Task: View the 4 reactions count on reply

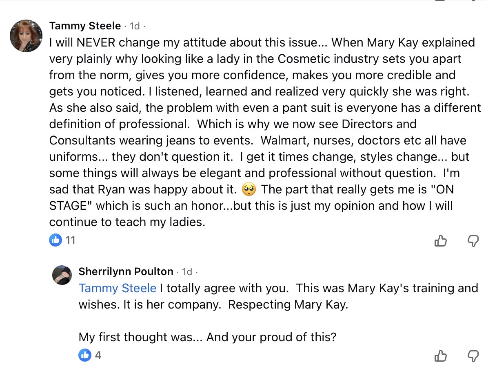Action: coord(98,355)
